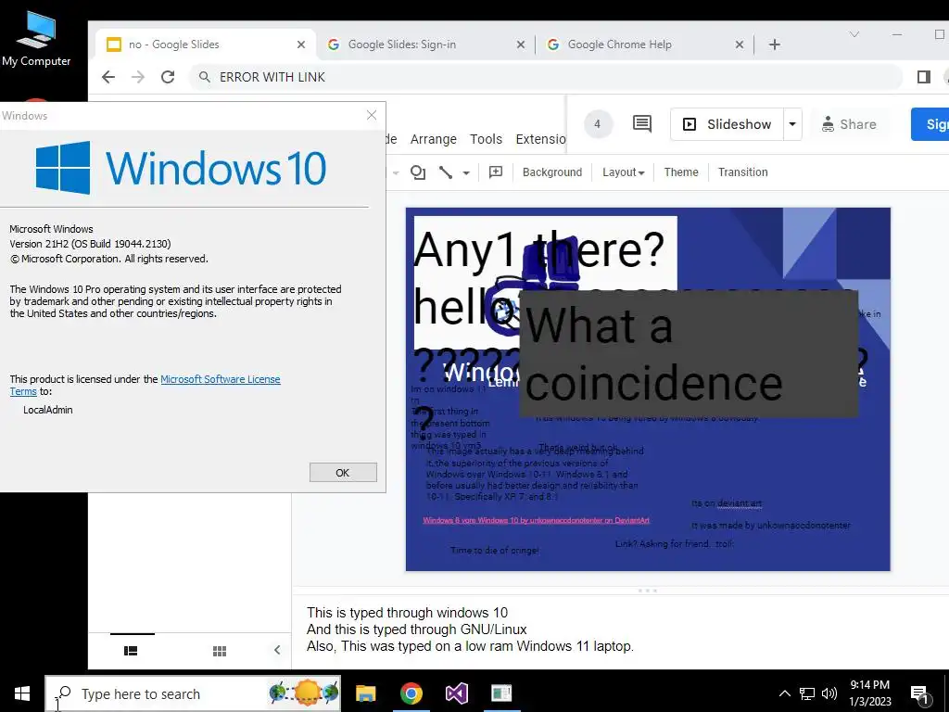Close the Google Chrome Help tab
The height and width of the screenshot is (712, 949).
click(x=739, y=44)
